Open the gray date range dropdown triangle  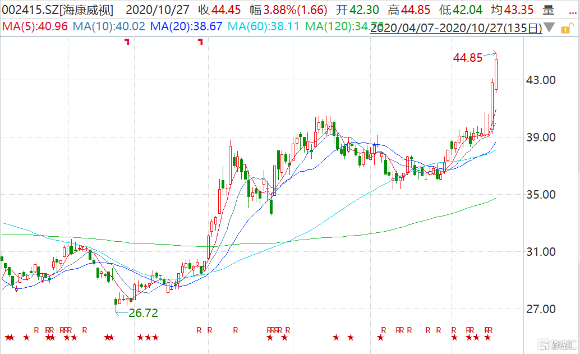(x=550, y=27)
